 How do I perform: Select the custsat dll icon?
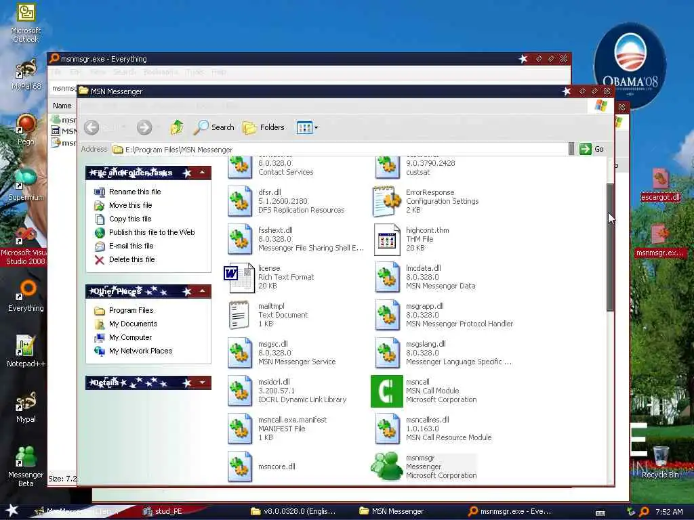point(388,168)
